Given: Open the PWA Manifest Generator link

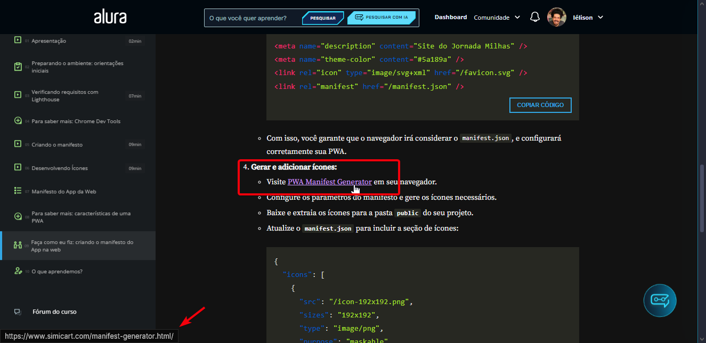Looking at the screenshot, I should (329, 182).
